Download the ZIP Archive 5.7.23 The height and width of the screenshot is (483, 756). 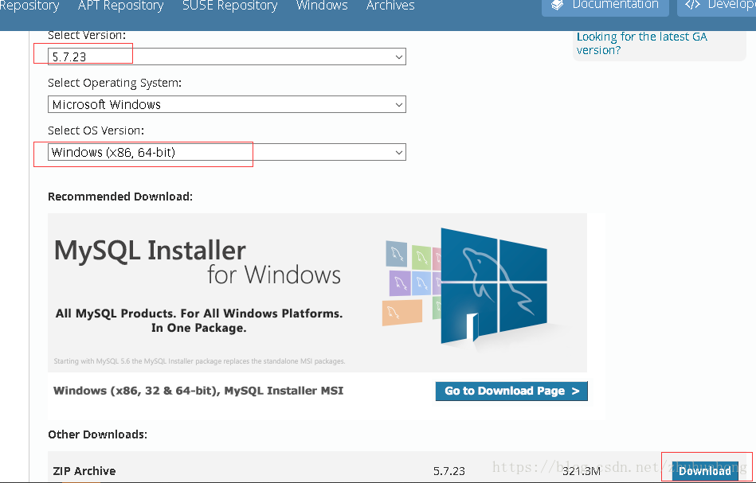pyautogui.click(x=705, y=470)
